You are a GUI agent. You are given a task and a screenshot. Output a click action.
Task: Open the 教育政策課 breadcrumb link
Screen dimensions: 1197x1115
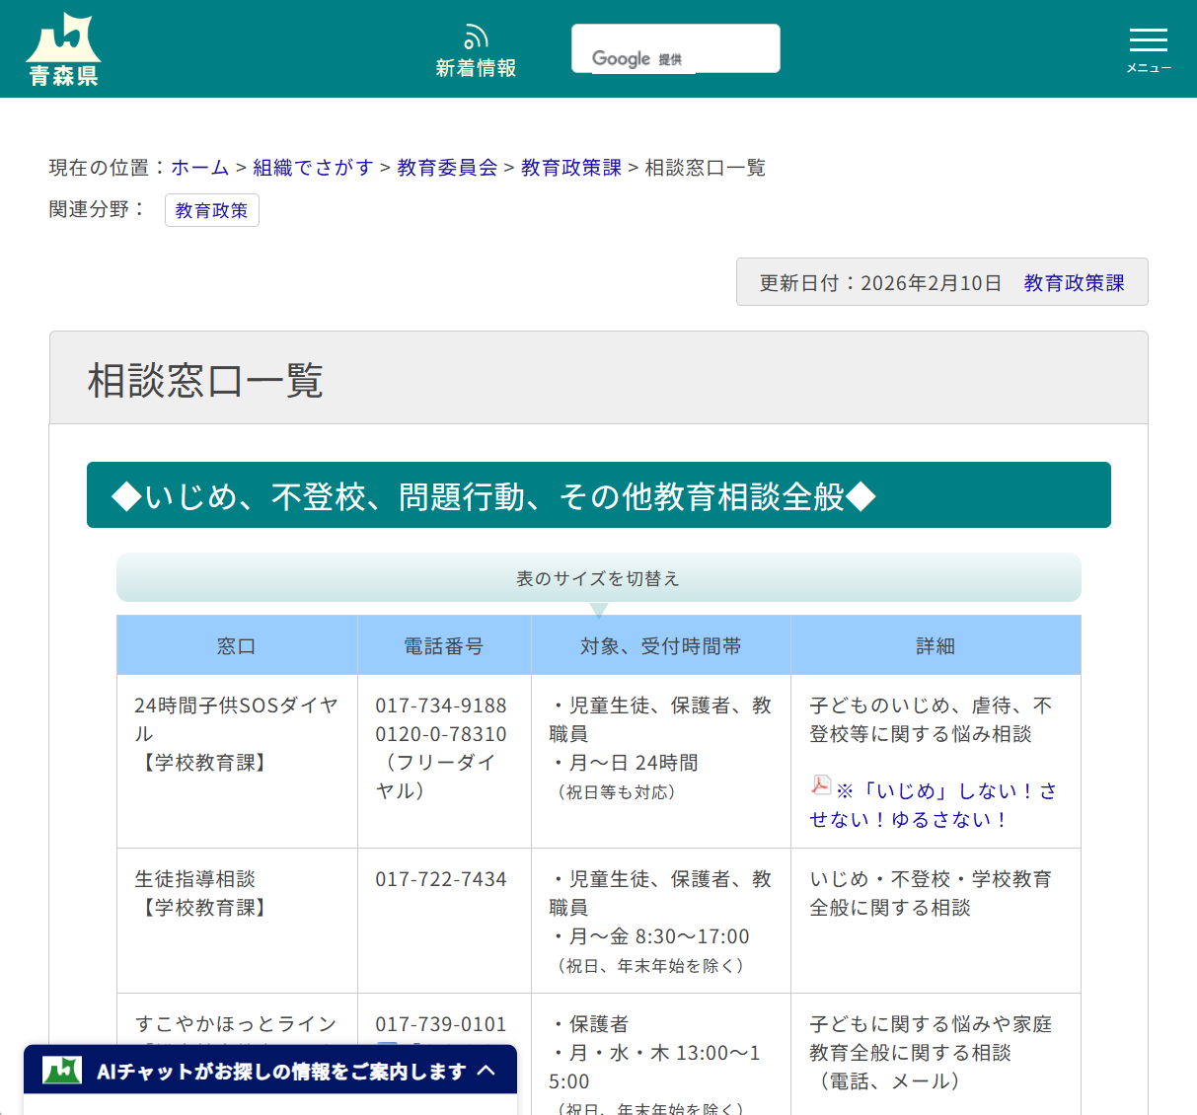point(569,167)
